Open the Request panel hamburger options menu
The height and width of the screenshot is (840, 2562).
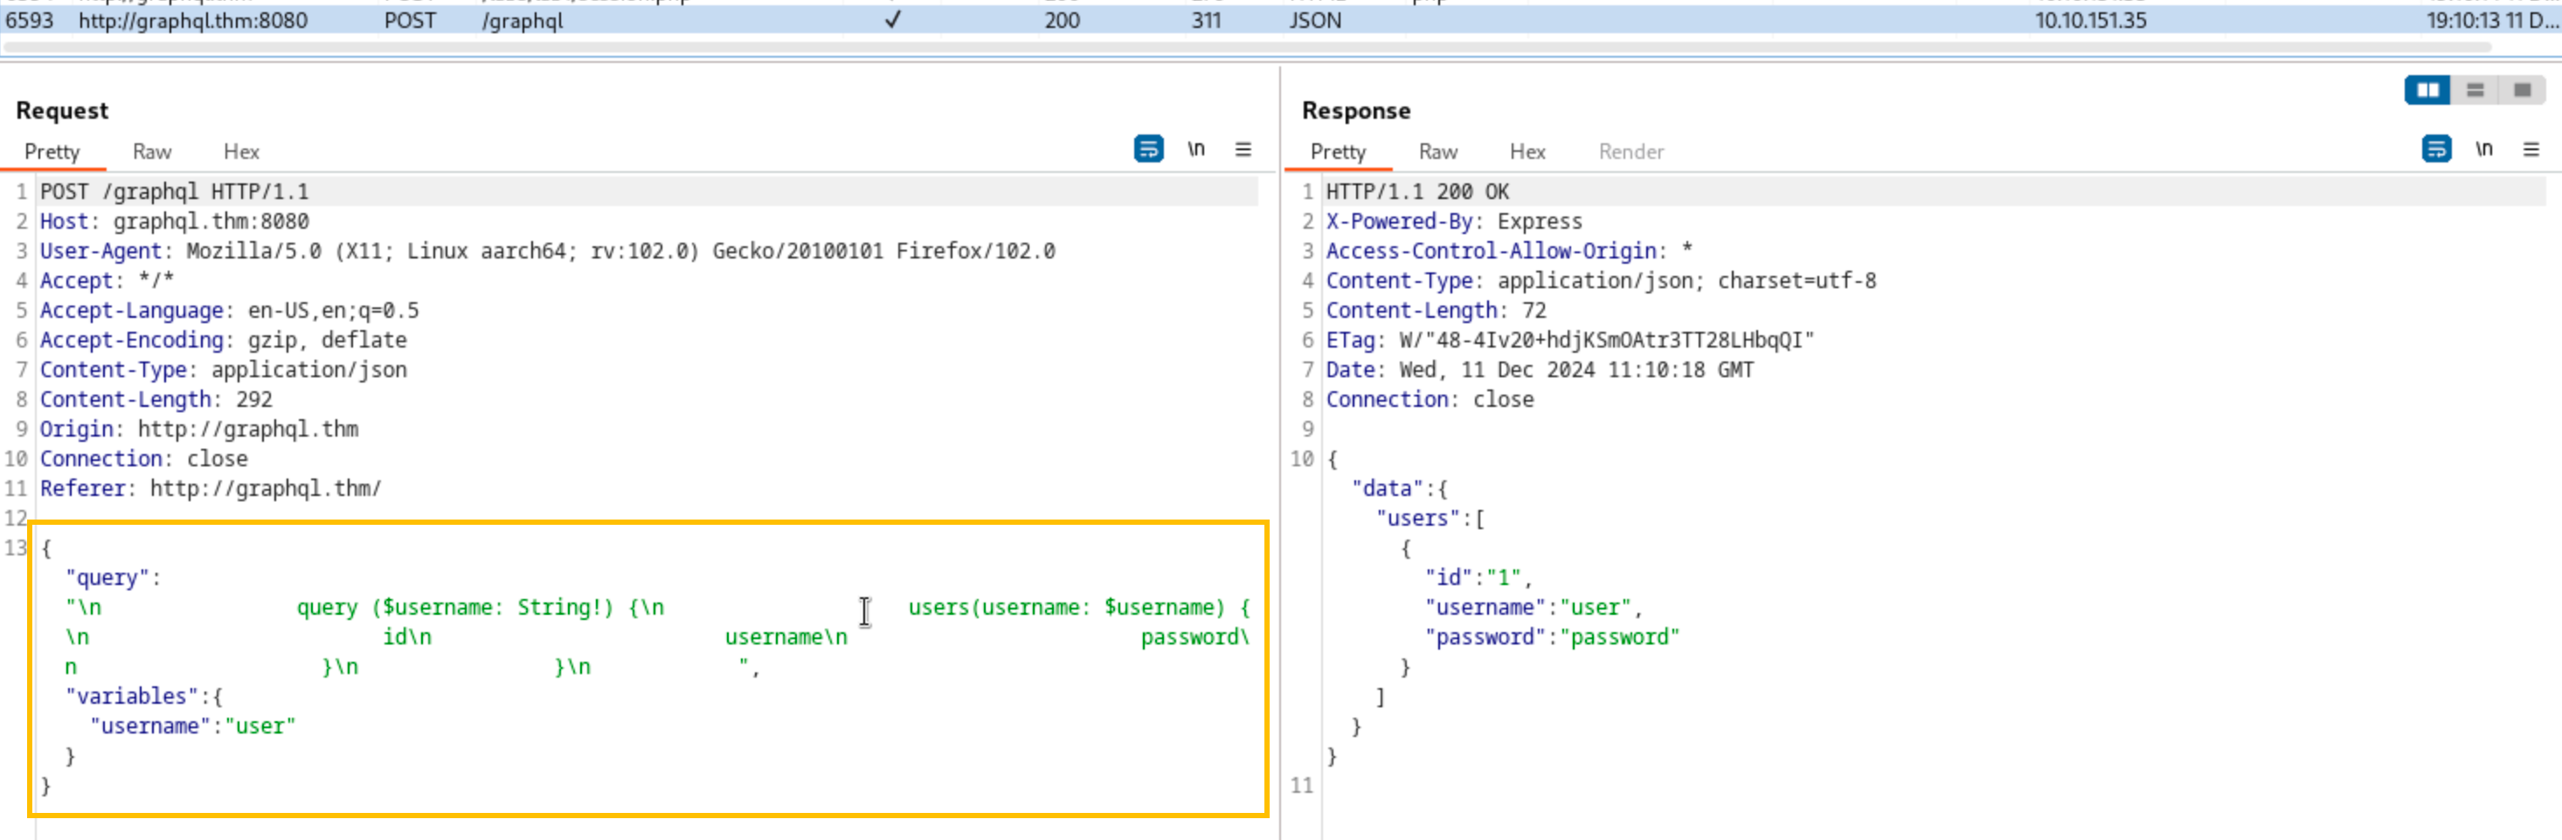point(1243,149)
